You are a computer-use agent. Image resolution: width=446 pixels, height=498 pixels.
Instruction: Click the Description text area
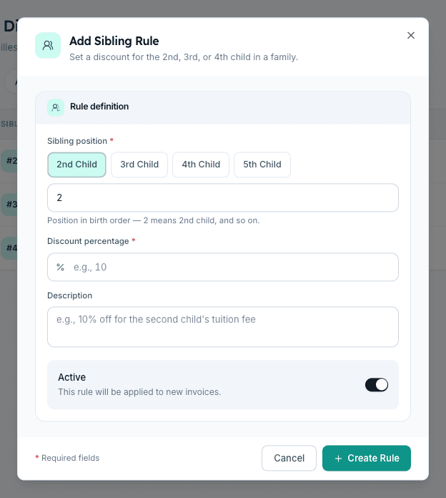223,327
